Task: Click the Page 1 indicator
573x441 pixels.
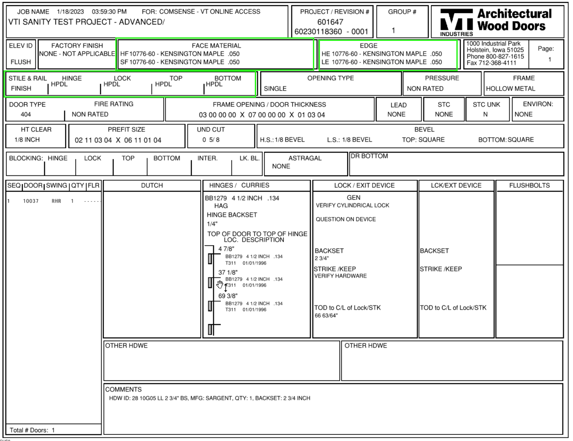Action: point(545,54)
